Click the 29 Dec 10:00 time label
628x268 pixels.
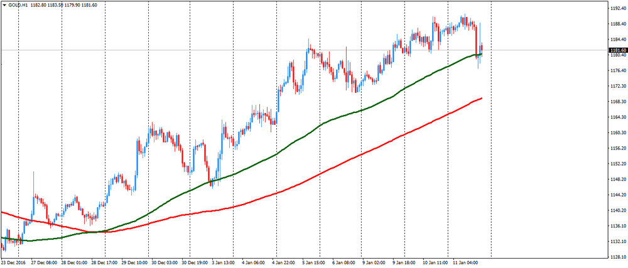point(135,264)
